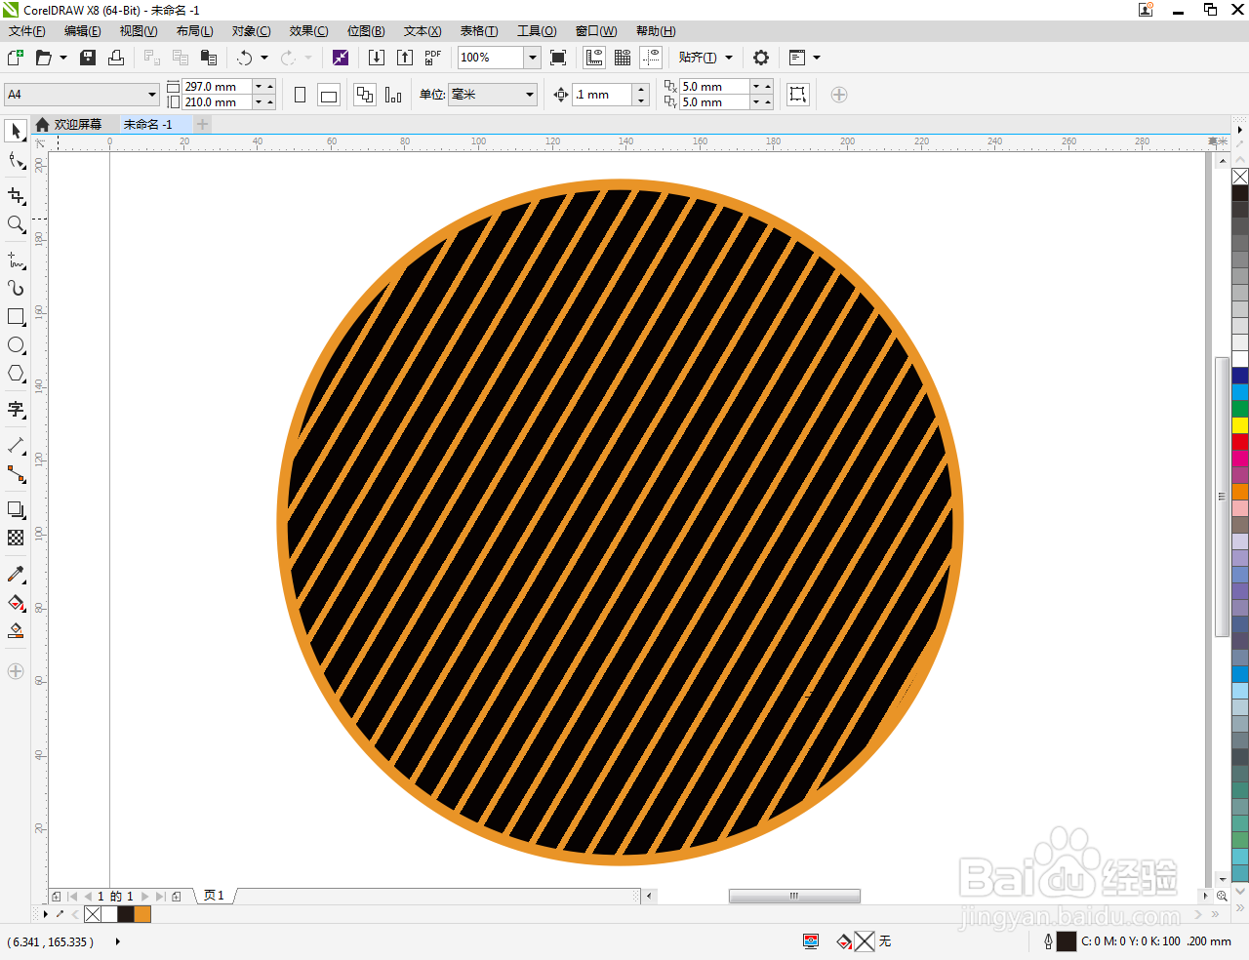Select the Rectangle tool
This screenshot has width=1249, height=960.
point(16,317)
